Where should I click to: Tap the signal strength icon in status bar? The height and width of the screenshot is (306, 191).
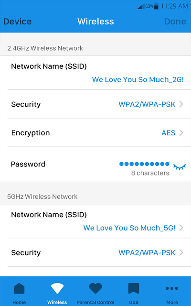point(141,6)
